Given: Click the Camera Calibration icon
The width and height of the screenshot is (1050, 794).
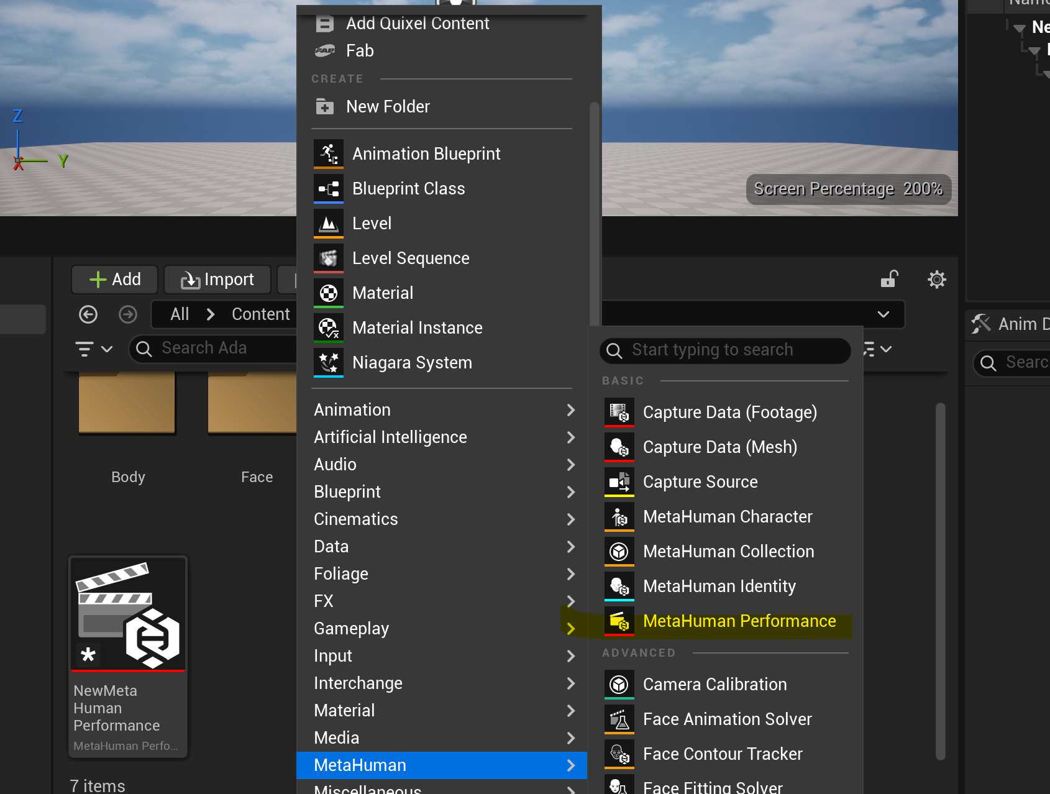Looking at the screenshot, I should (619, 684).
